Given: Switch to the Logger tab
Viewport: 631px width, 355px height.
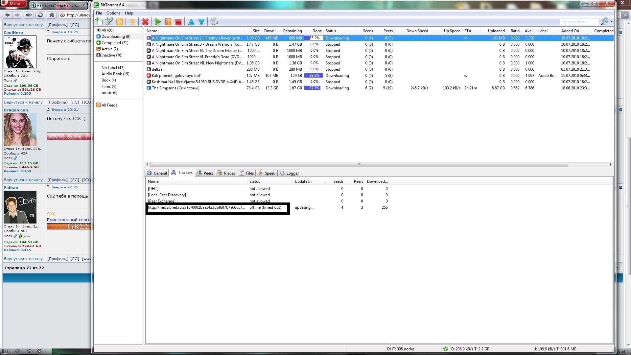Looking at the screenshot, I should pos(289,173).
